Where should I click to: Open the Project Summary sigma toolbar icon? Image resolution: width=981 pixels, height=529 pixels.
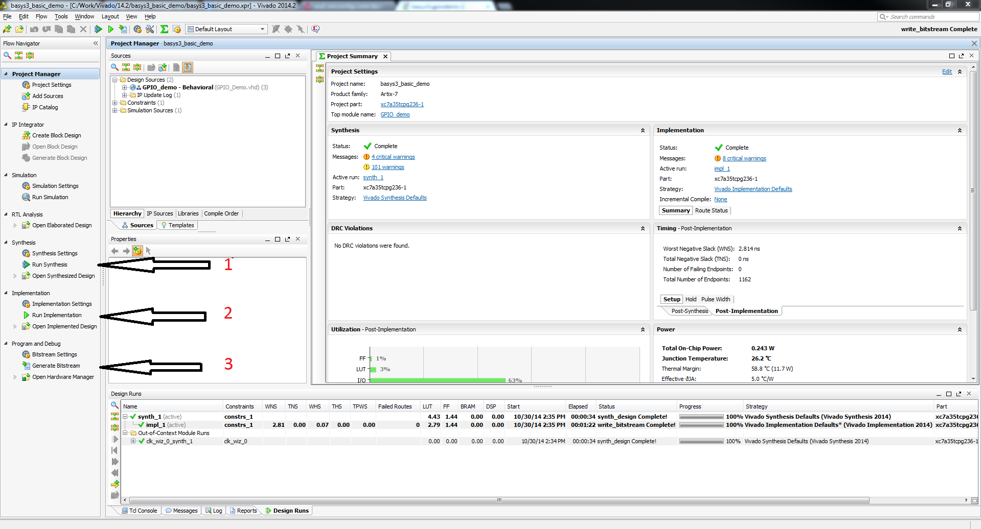coord(164,29)
